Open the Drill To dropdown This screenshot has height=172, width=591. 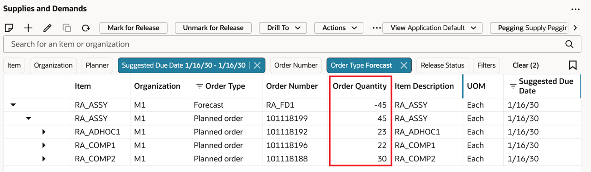(283, 28)
